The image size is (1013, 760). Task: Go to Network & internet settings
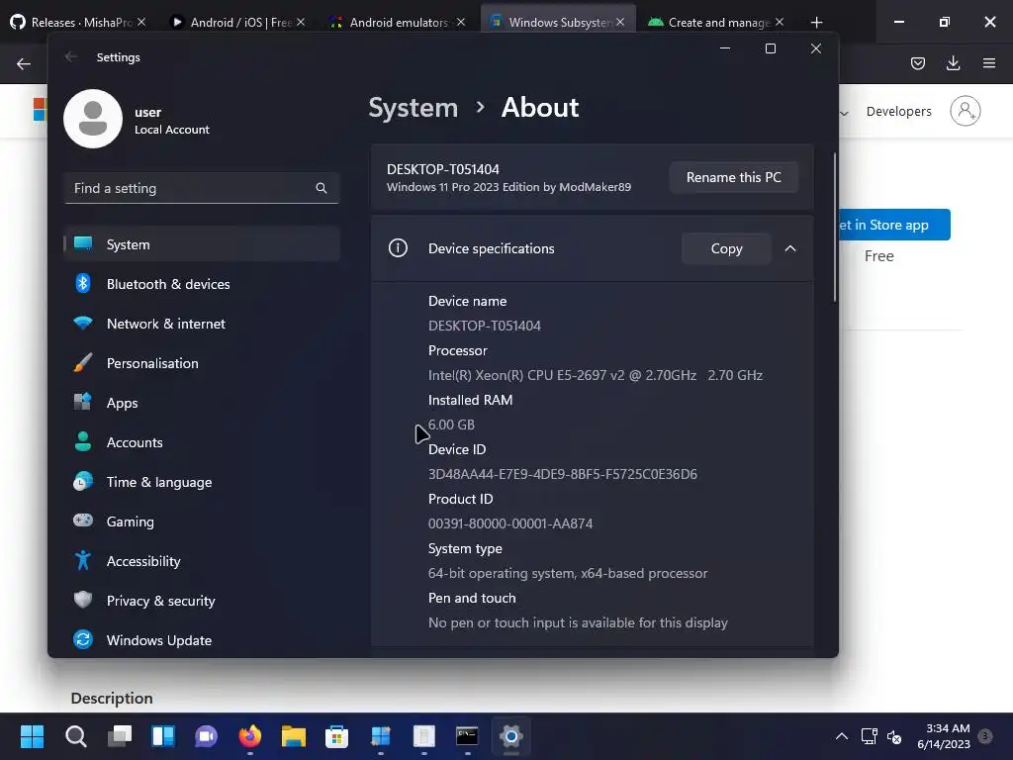202,324
